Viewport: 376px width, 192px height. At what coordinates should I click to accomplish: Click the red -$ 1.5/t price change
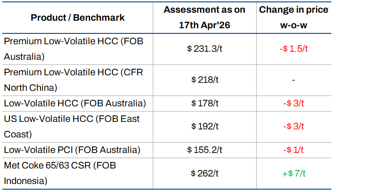(x=293, y=49)
